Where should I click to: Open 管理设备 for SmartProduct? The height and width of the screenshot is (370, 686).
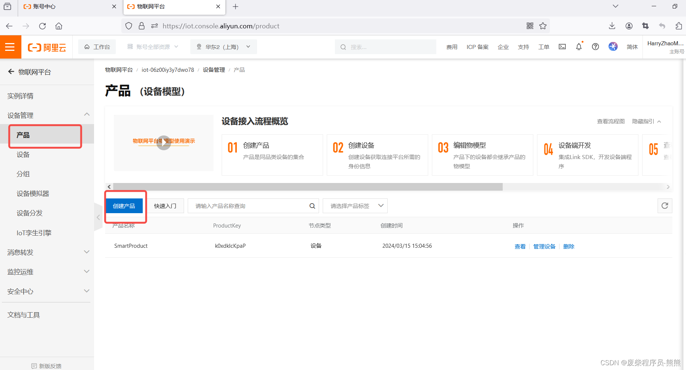click(x=544, y=246)
